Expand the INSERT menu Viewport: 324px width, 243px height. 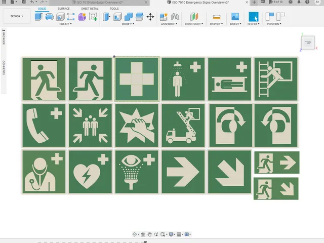[x=235, y=24]
